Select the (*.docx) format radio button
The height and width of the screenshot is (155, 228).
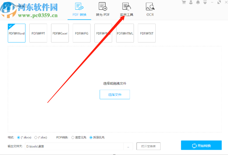click(x=19, y=137)
